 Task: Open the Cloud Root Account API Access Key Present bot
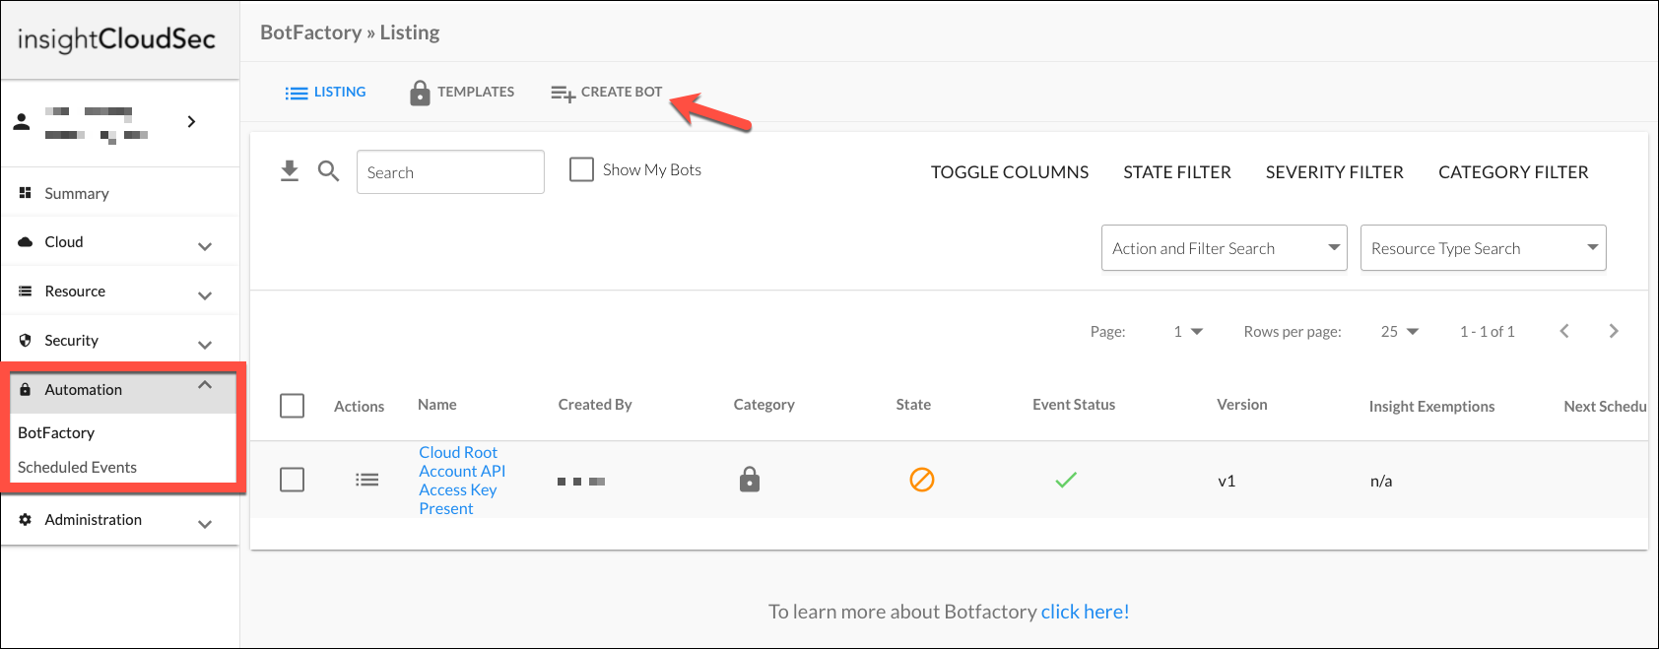pyautogui.click(x=462, y=481)
